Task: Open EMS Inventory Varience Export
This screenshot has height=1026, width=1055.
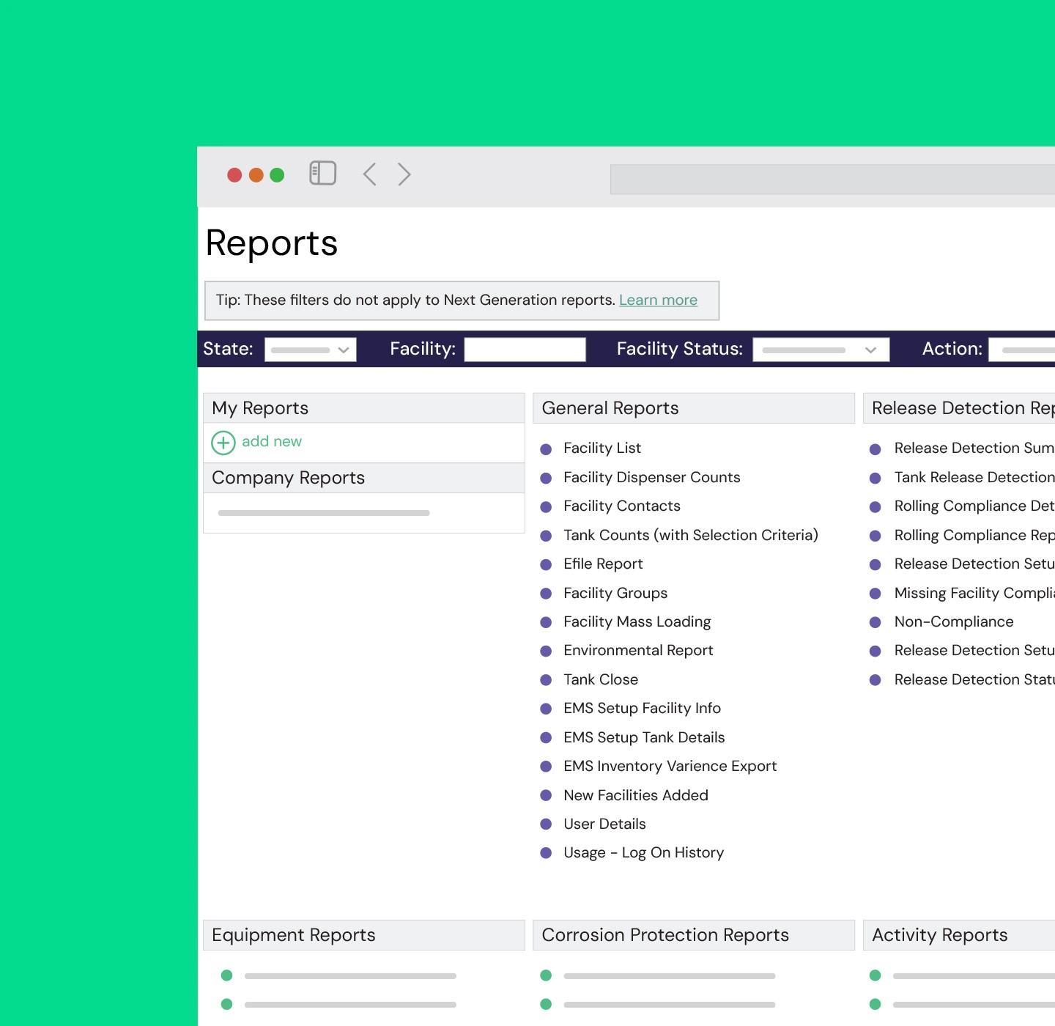Action: [x=670, y=766]
